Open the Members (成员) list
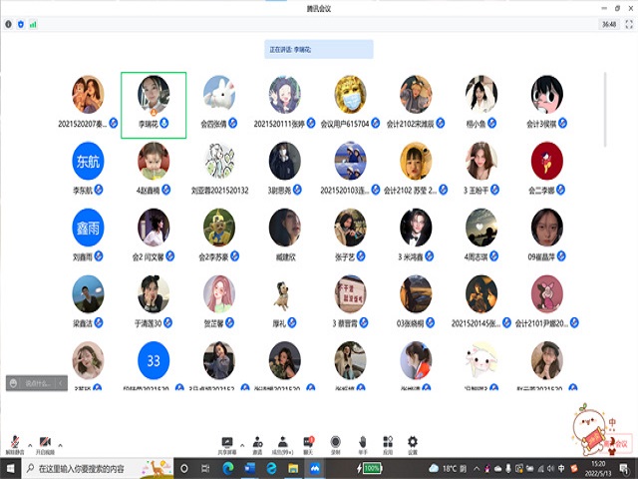 [283, 444]
